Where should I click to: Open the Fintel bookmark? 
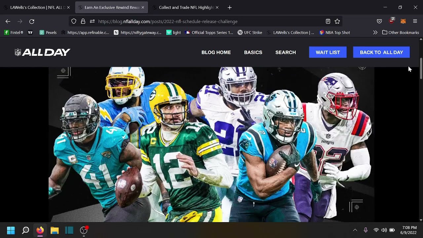pos(14,32)
